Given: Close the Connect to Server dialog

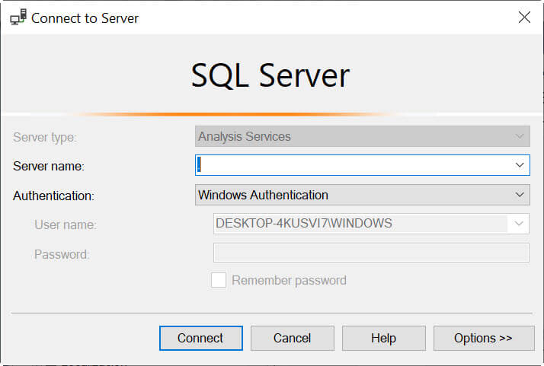Looking at the screenshot, I should [524, 17].
